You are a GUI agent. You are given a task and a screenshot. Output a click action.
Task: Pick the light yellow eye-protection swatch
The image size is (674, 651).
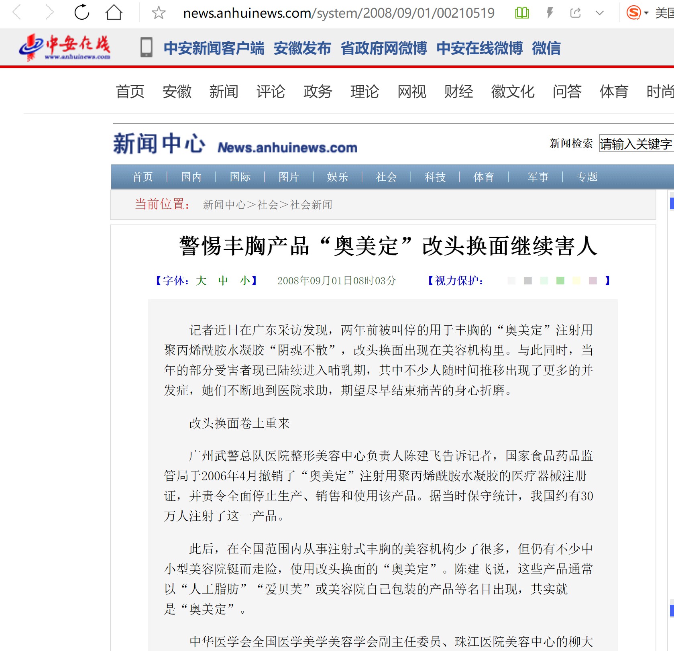[576, 281]
